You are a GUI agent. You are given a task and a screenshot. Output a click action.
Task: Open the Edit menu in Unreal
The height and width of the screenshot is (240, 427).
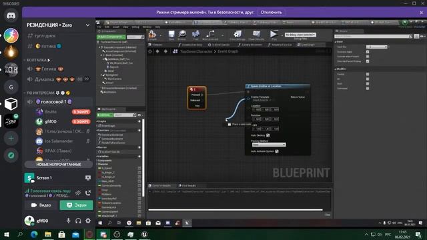[x=107, y=27]
